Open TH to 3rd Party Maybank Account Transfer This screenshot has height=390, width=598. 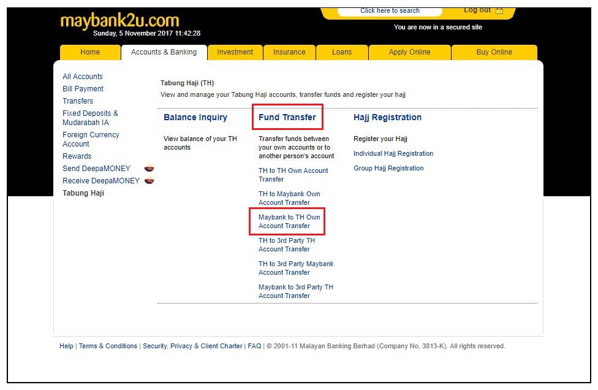point(296,268)
